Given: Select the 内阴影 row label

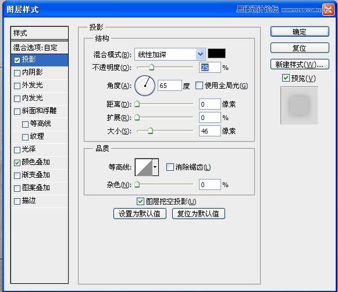Looking at the screenshot, I should click(33, 72).
